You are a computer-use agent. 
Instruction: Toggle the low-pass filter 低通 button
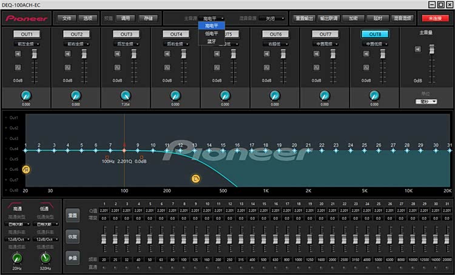[46, 208]
